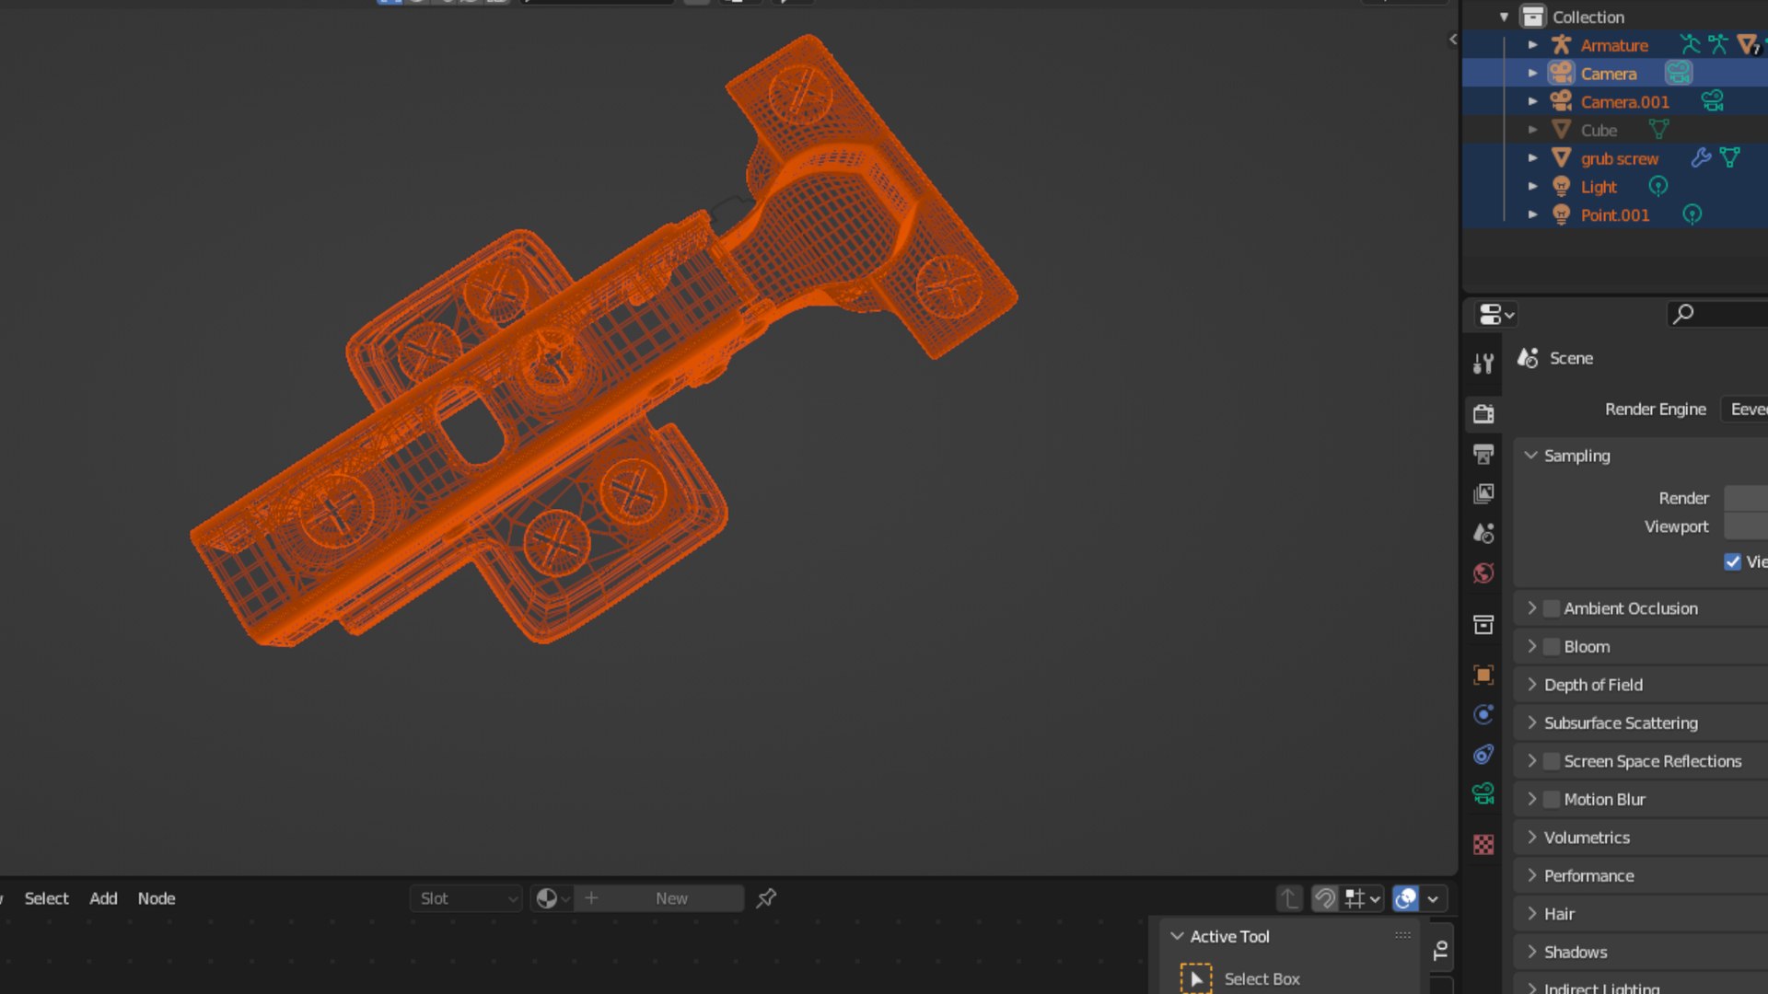Select the Select Box tool button
Image resolution: width=1768 pixels, height=994 pixels.
click(x=1196, y=978)
